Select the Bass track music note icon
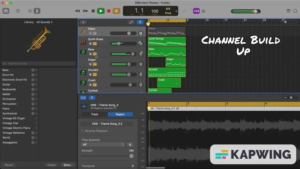This screenshot has width=300, height=169. [83, 52]
